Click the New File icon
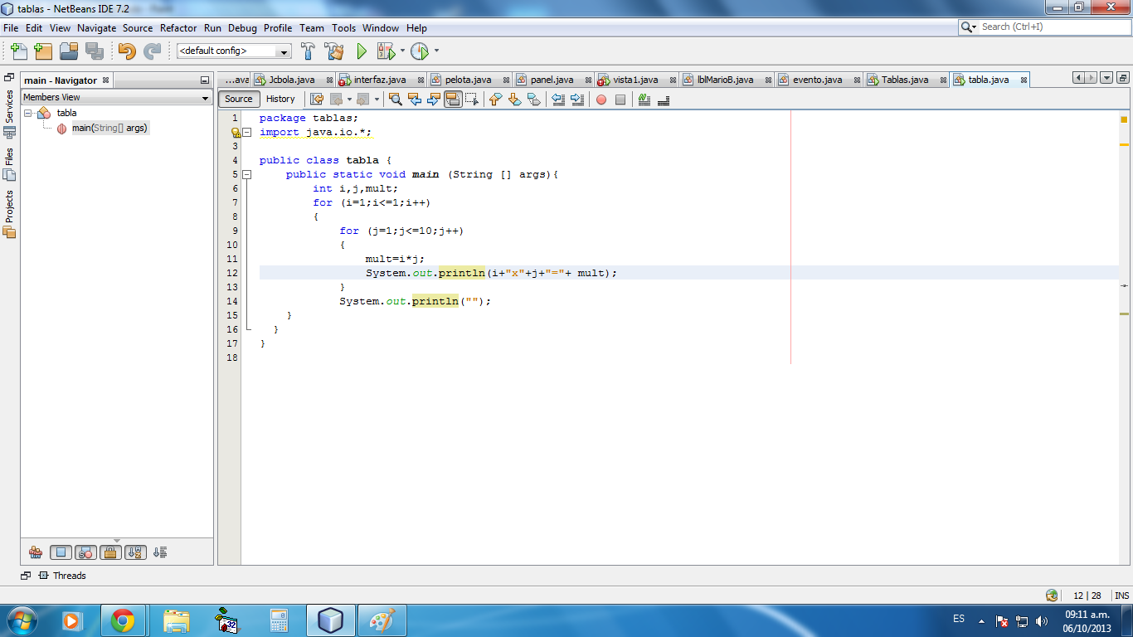Image resolution: width=1133 pixels, height=637 pixels. (19, 51)
